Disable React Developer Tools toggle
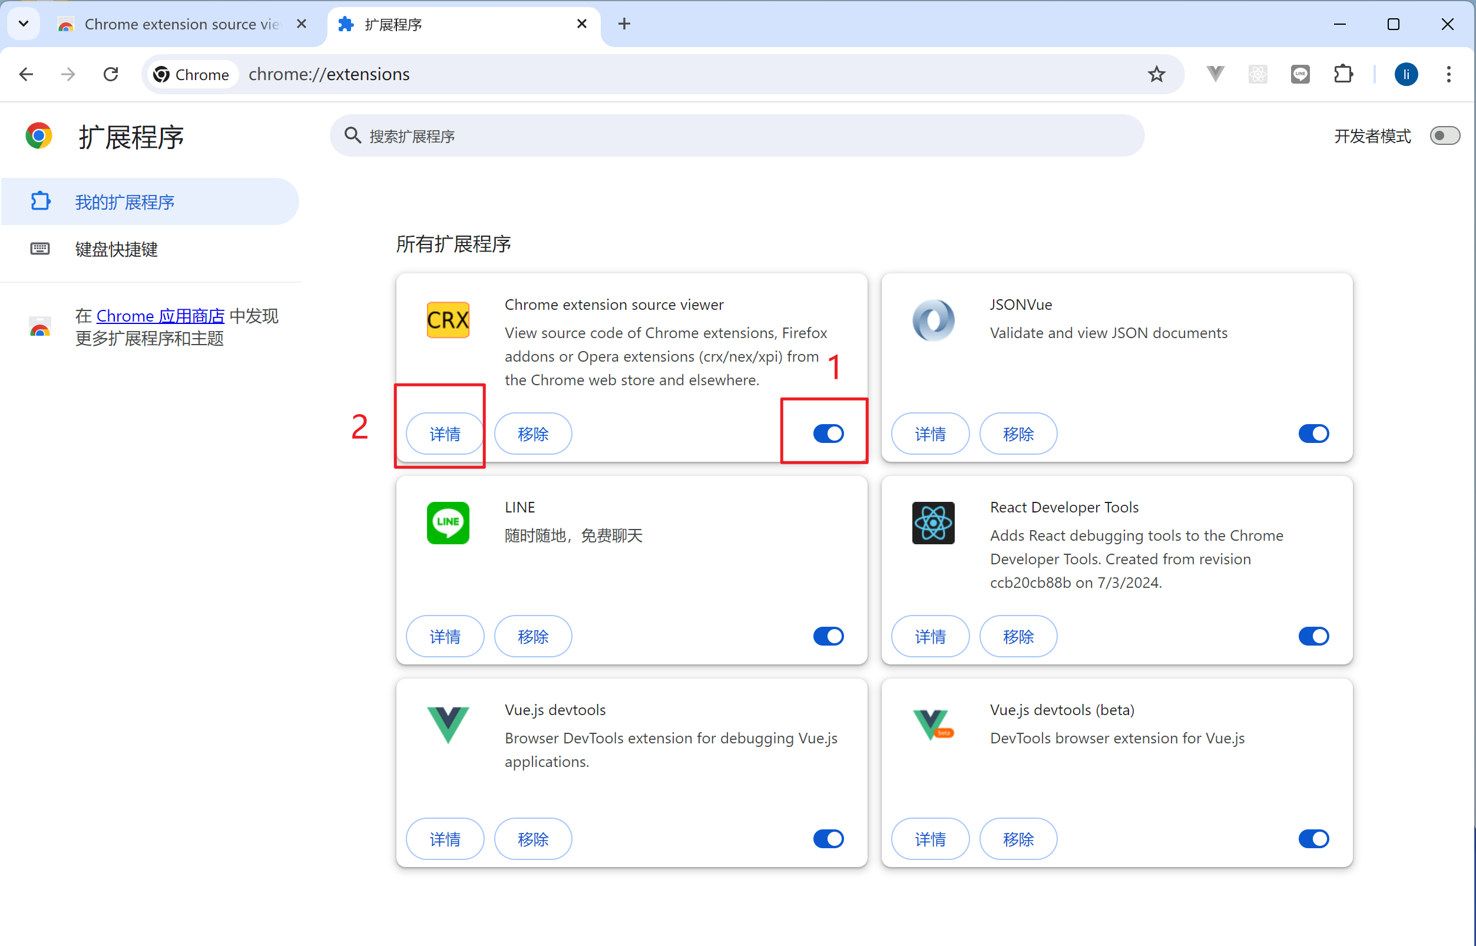This screenshot has height=946, width=1476. click(1313, 636)
